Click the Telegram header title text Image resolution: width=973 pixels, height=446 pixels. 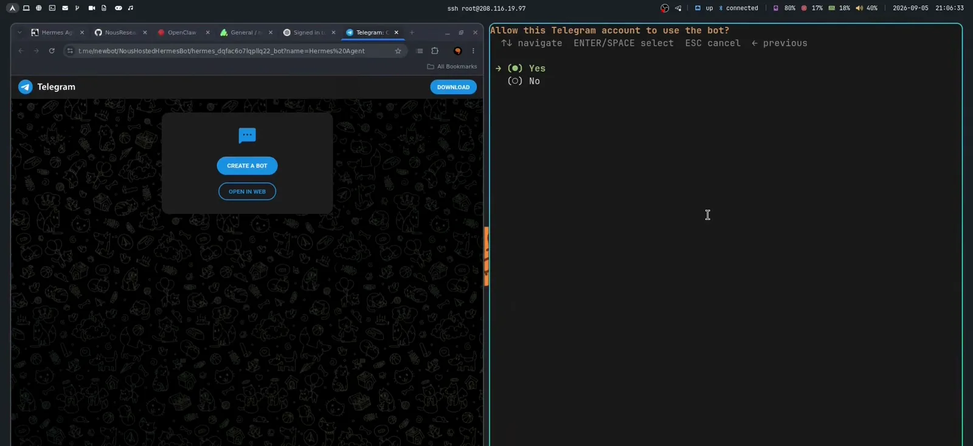pyautogui.click(x=56, y=87)
